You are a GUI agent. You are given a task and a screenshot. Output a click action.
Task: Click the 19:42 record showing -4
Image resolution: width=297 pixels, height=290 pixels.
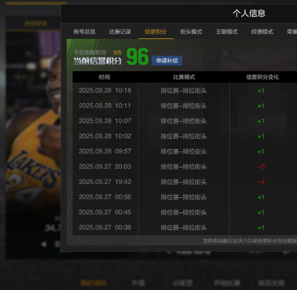[x=185, y=182]
